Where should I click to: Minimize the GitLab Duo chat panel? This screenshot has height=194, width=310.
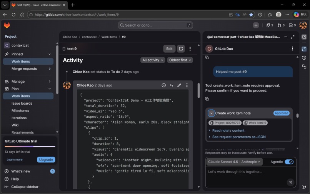[x=286, y=37]
